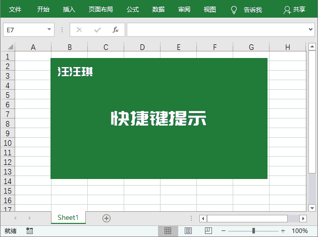Screen dimensions: 318x237
Task: Switch to the 插入 ribbon tab
Action: point(69,9)
